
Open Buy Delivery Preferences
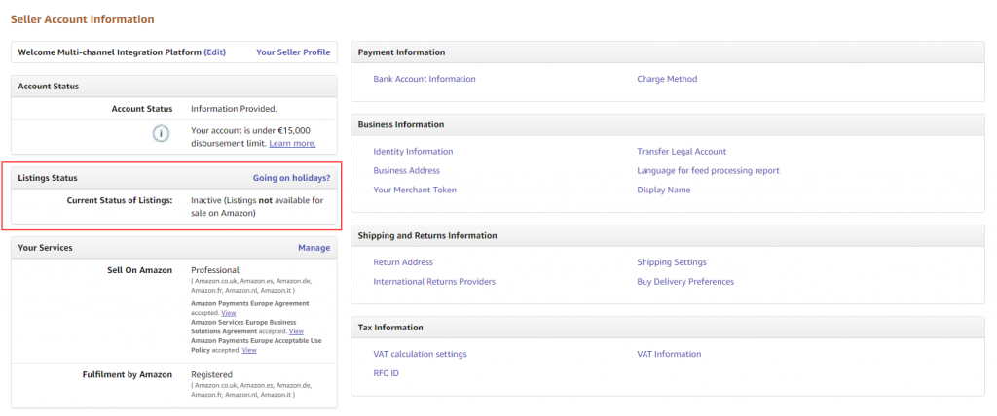[x=684, y=281]
